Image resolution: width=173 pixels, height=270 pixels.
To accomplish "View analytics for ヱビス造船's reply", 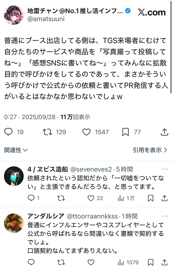I will click(x=121, y=198).
